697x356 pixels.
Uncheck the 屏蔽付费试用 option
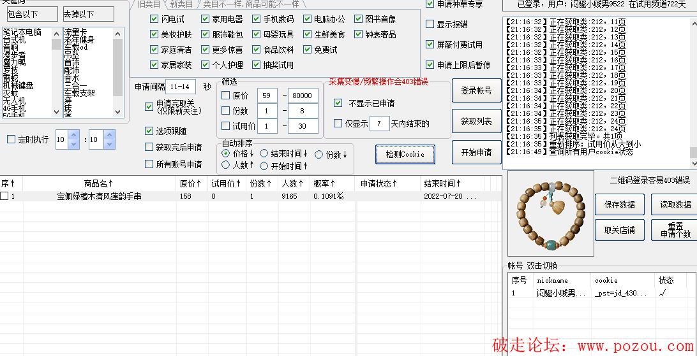pos(430,45)
